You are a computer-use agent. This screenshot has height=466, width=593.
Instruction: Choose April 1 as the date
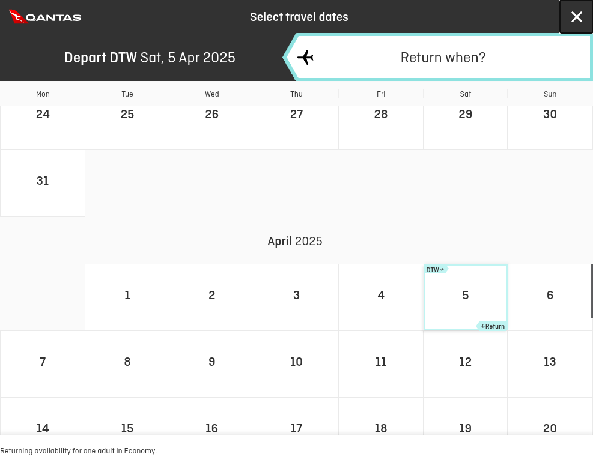click(127, 297)
